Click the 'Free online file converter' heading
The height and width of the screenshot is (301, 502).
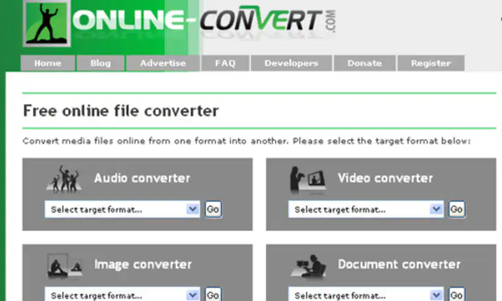[121, 111]
